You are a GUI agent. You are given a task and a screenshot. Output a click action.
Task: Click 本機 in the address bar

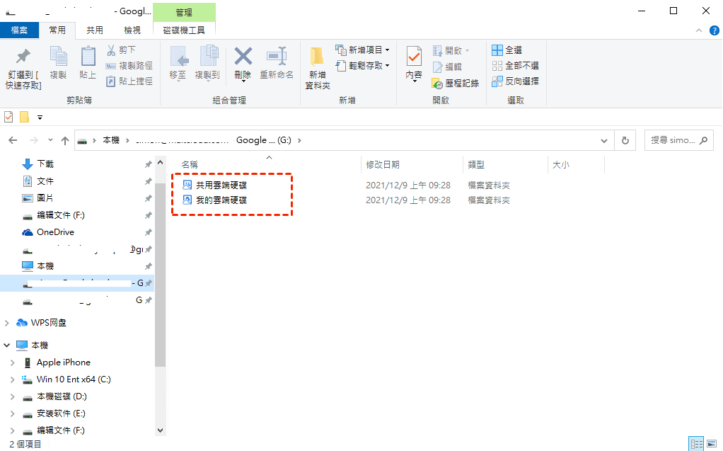coord(110,140)
